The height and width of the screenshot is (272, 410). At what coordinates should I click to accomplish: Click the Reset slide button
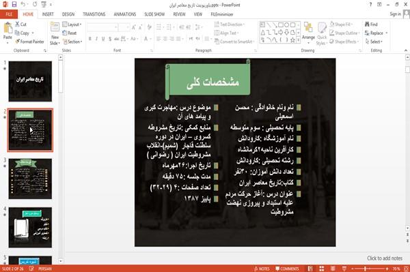70,33
